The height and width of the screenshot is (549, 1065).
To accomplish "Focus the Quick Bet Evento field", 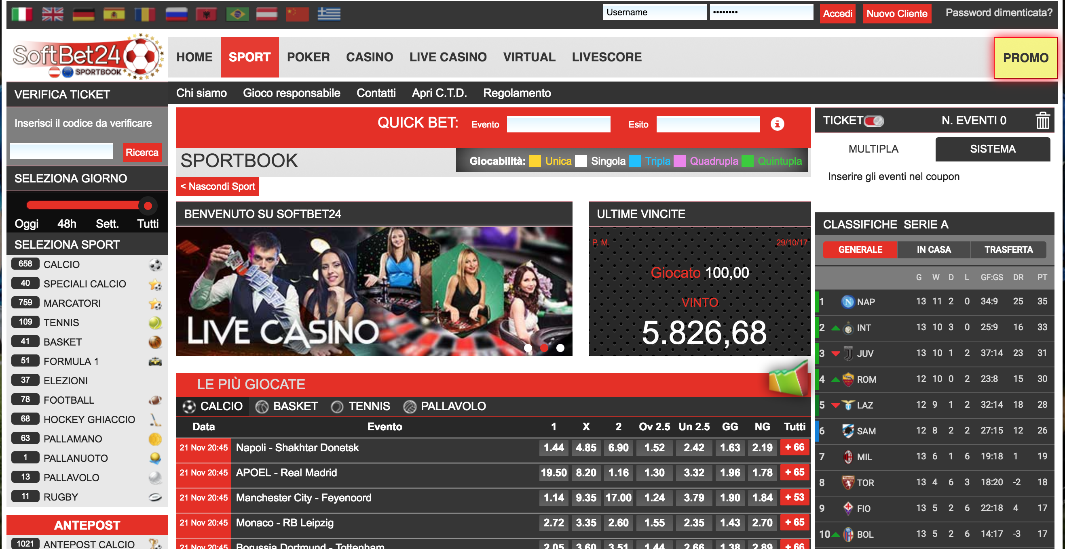I will point(558,124).
